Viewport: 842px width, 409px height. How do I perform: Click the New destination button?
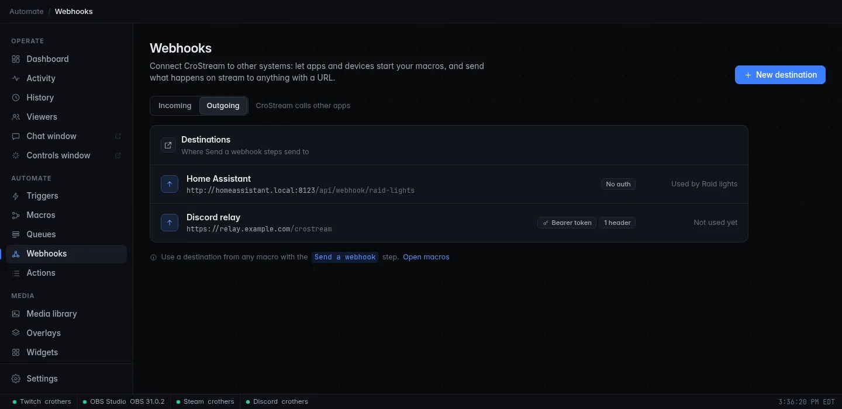pyautogui.click(x=780, y=75)
